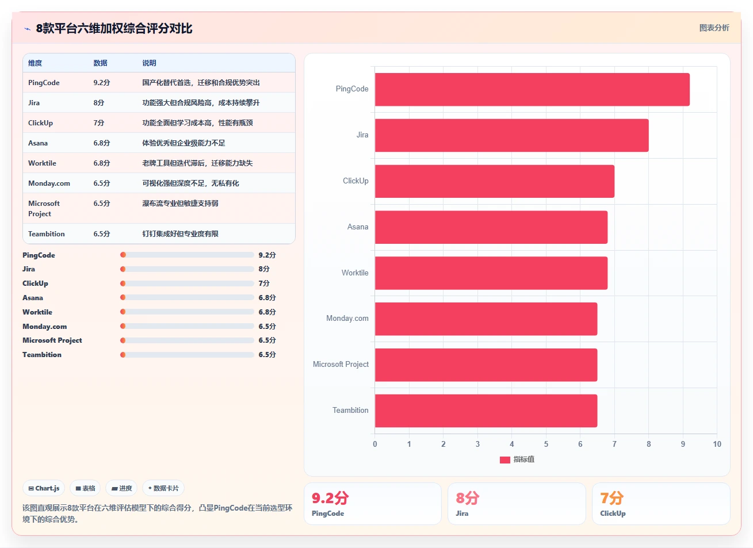Image resolution: width=753 pixels, height=548 pixels.
Task: Select the Monday.com table row name
Action: coord(49,183)
